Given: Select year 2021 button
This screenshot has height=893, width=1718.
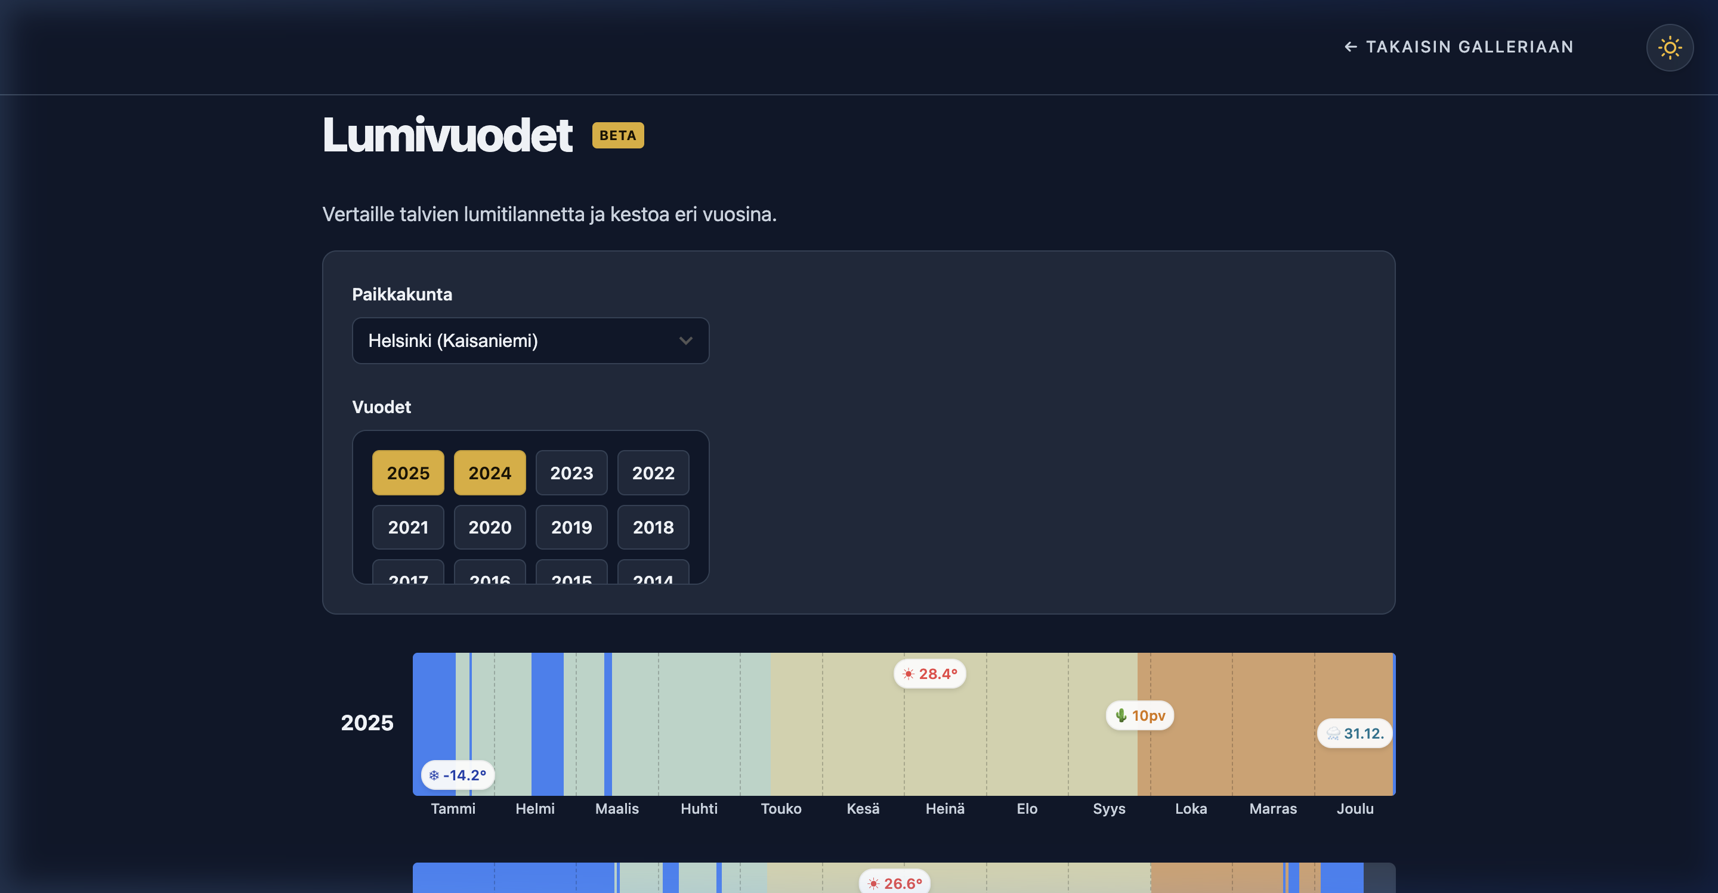Looking at the screenshot, I should pyautogui.click(x=408, y=527).
